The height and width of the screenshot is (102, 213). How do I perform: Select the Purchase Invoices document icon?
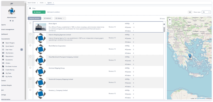click(3, 66)
